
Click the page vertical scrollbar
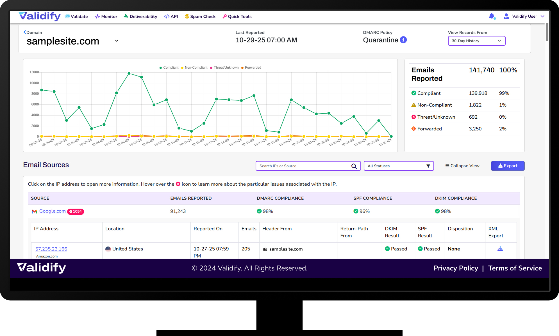pyautogui.click(x=547, y=32)
